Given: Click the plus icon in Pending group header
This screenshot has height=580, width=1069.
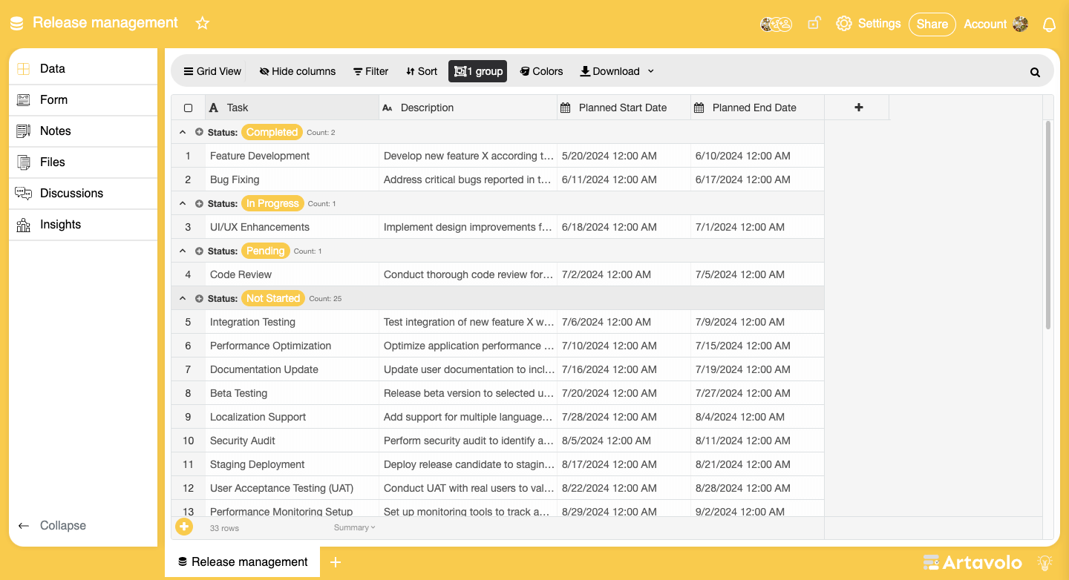Looking at the screenshot, I should click(199, 251).
